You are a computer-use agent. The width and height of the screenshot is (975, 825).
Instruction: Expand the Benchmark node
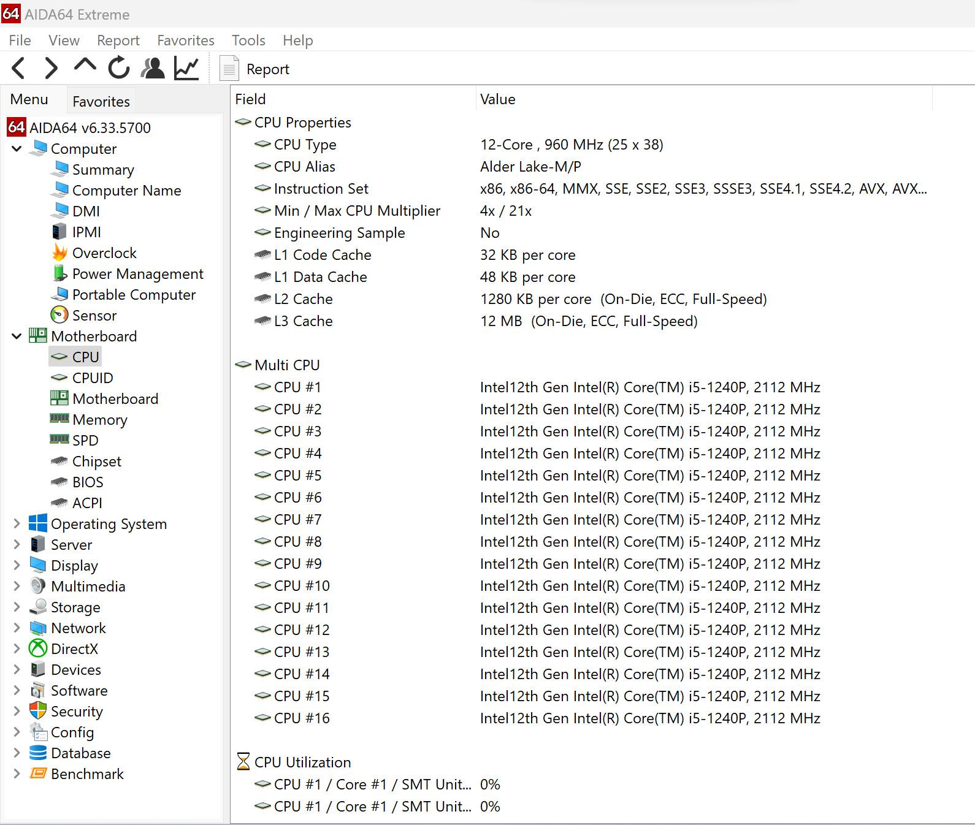[17, 774]
